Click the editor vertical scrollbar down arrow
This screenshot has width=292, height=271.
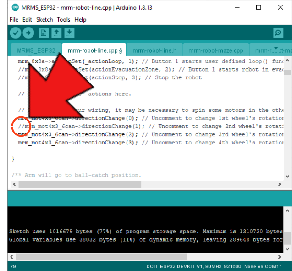click(x=287, y=176)
